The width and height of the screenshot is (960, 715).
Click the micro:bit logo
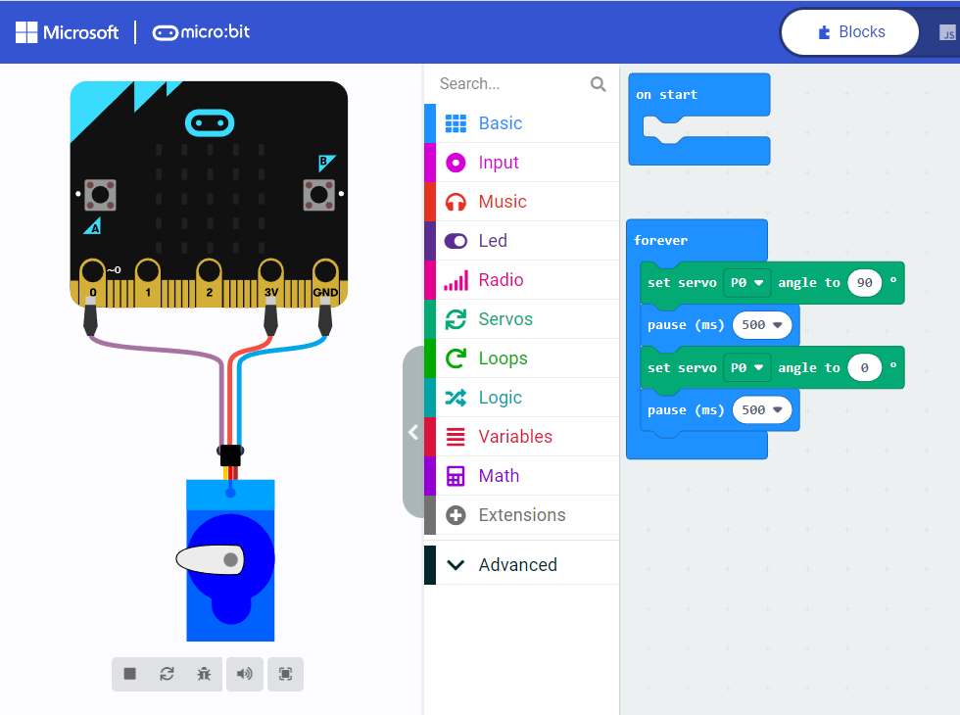[x=201, y=31]
